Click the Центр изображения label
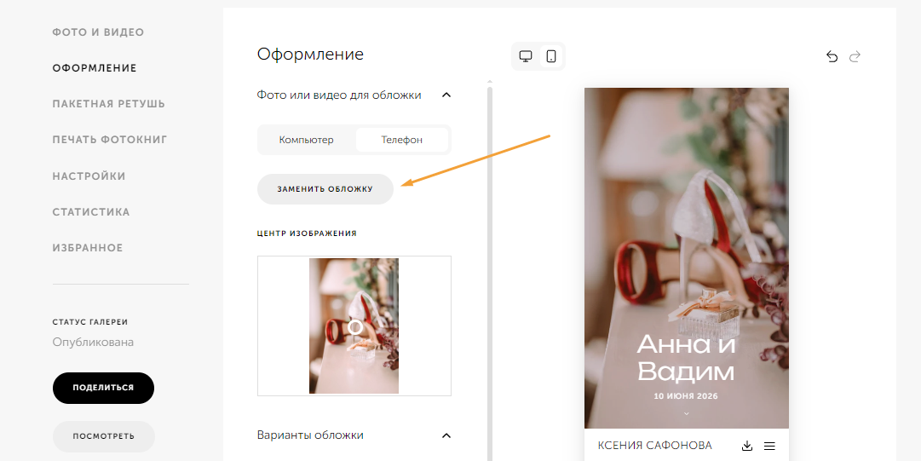Image resolution: width=921 pixels, height=461 pixels. [307, 233]
